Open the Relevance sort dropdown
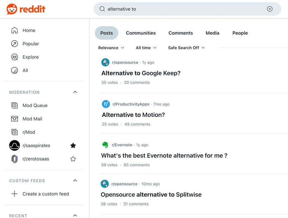Screen dimensions: 288x218 click(111, 48)
